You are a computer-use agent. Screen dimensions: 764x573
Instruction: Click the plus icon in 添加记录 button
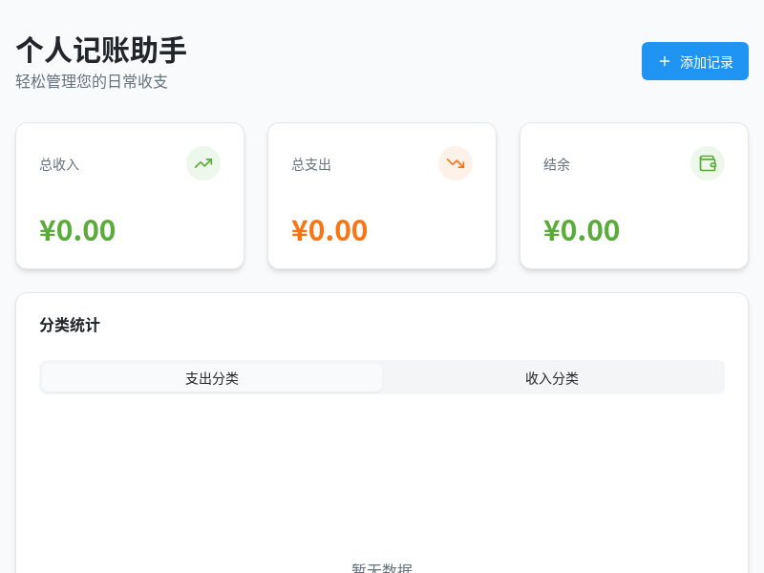coord(665,61)
